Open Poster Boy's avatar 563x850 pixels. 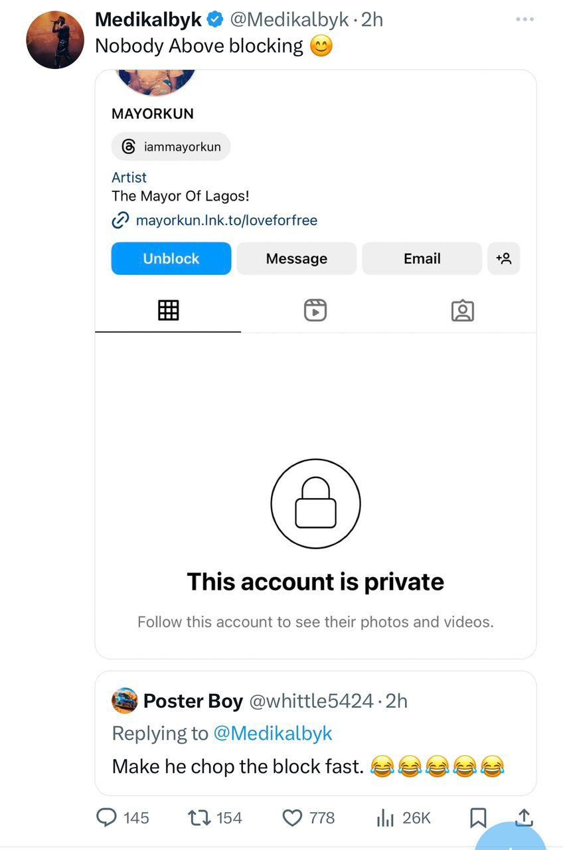coord(125,701)
